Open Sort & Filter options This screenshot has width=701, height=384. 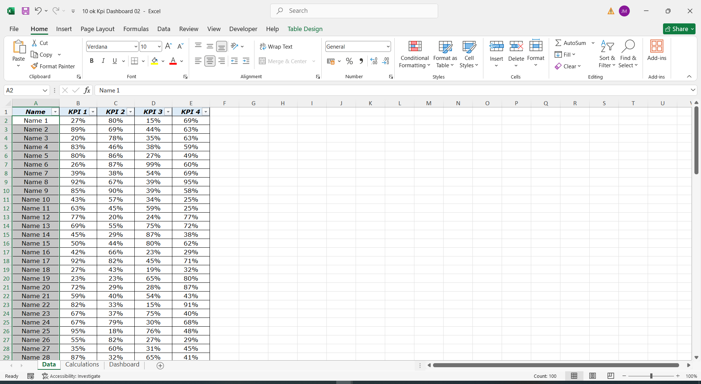coord(607,54)
